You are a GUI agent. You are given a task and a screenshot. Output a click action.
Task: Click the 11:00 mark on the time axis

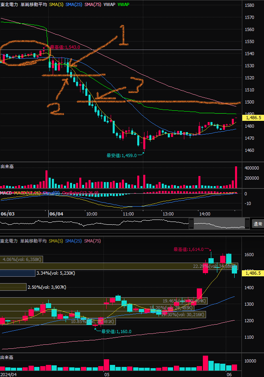point(128,214)
